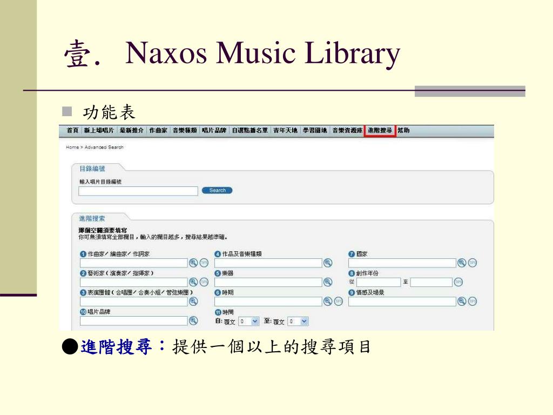553x415 pixels.
Task: Focus the 唱片品牌 input field in the form
Action: tap(134, 321)
